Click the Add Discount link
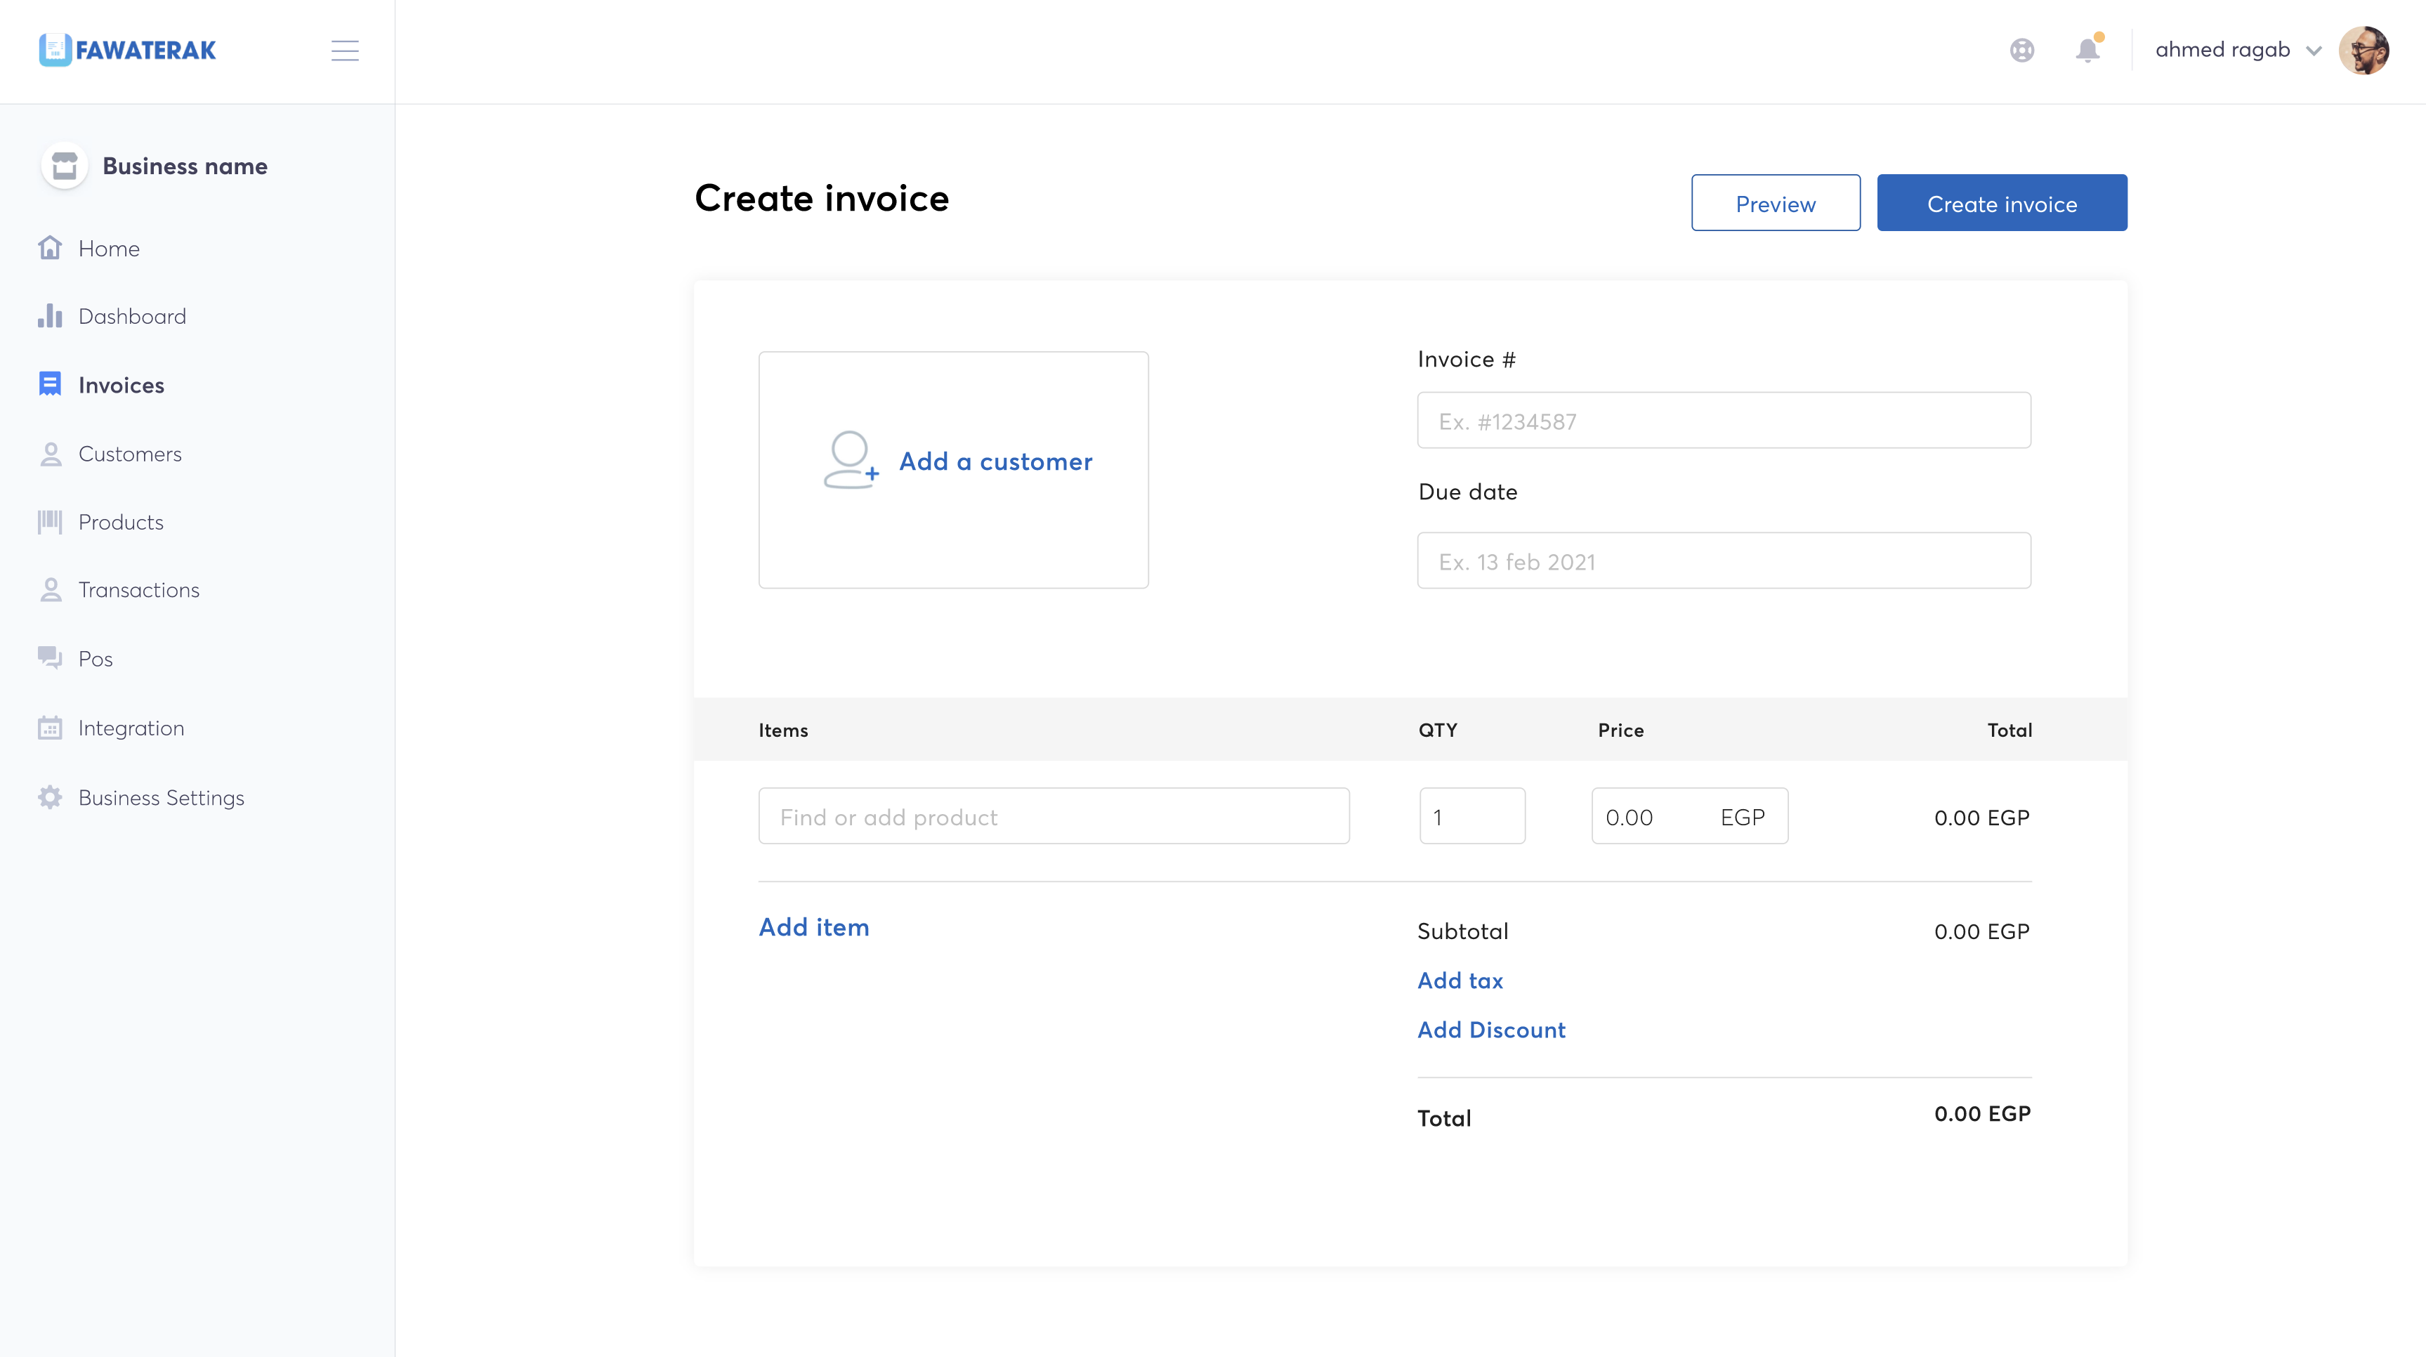Viewport: 2426px width, 1357px height. [1491, 1029]
